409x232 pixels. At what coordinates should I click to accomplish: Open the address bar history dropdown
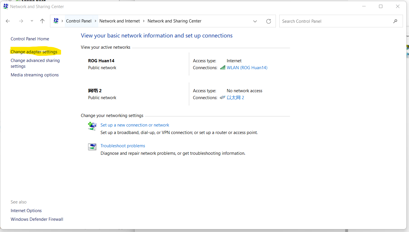click(x=255, y=21)
